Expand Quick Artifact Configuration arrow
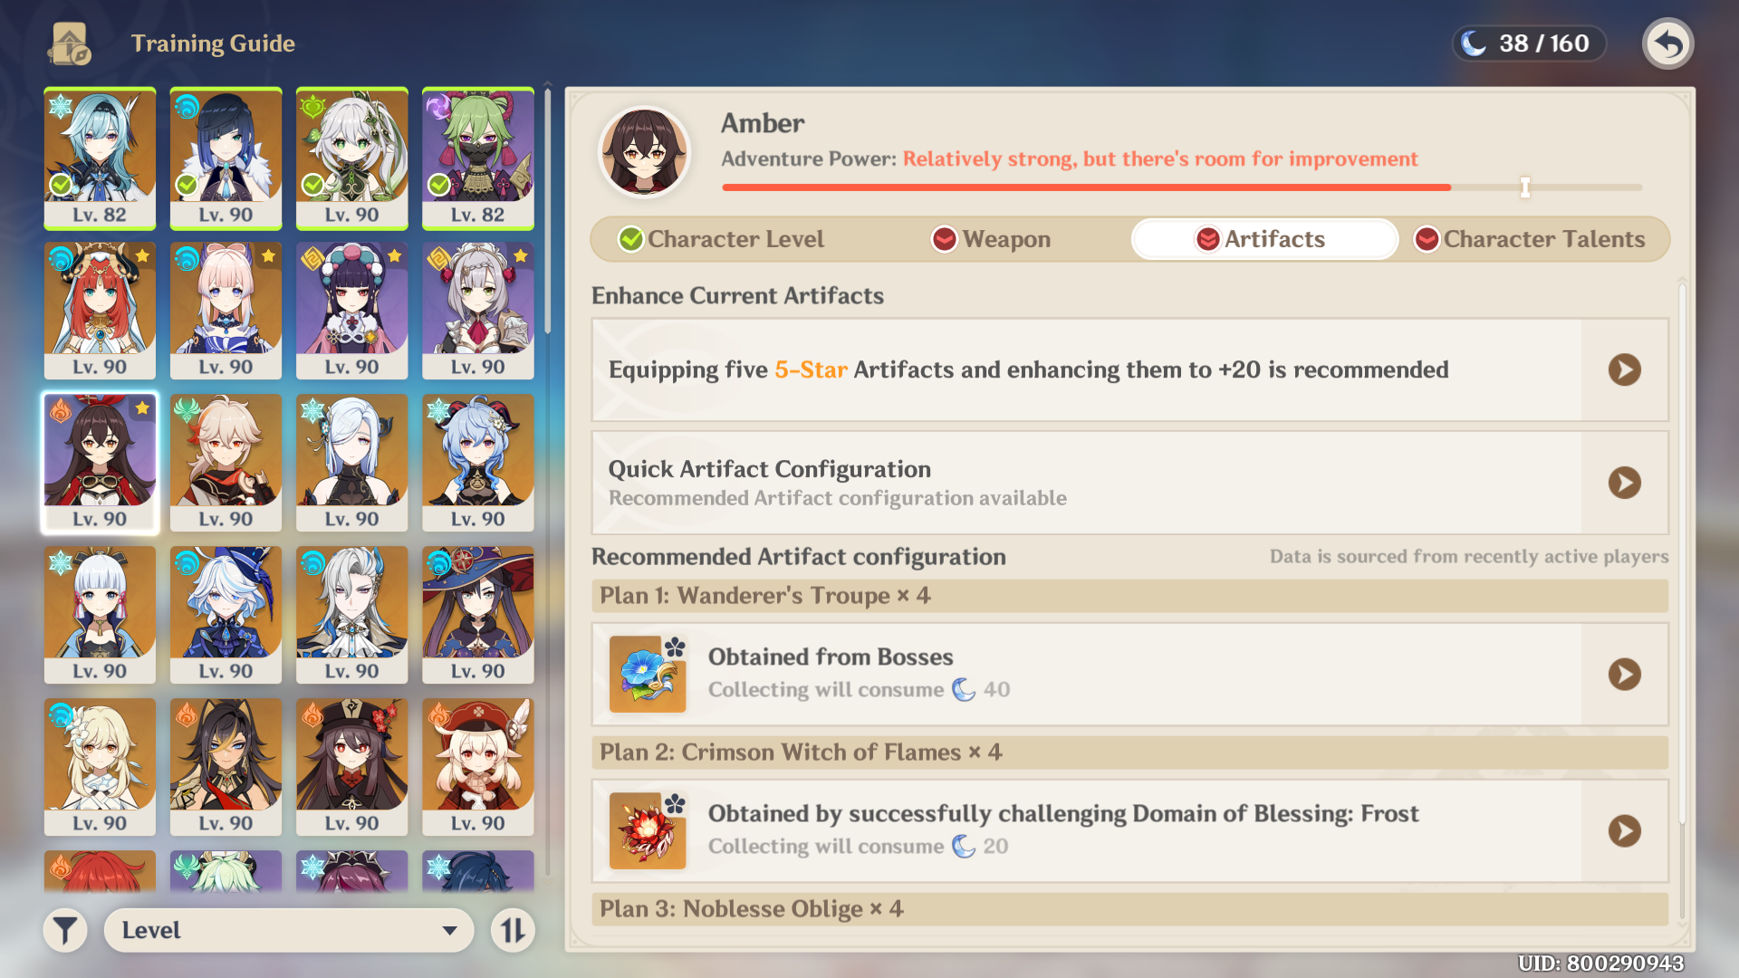 click(1624, 483)
